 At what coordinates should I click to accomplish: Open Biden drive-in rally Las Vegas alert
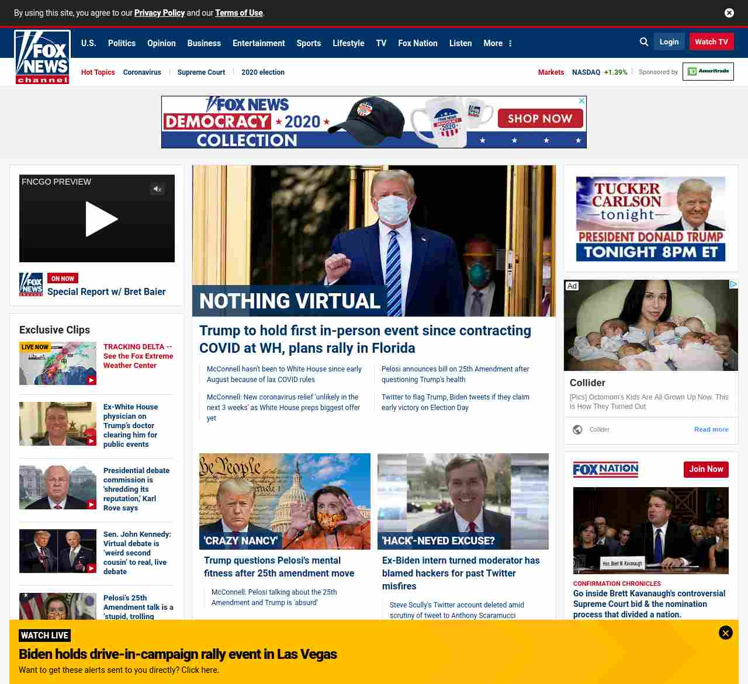tap(178, 654)
